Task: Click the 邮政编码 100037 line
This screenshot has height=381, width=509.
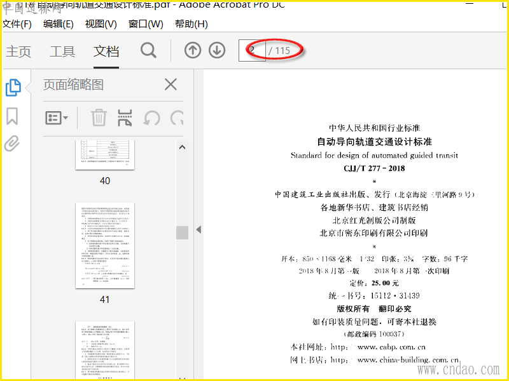Action: click(374, 334)
